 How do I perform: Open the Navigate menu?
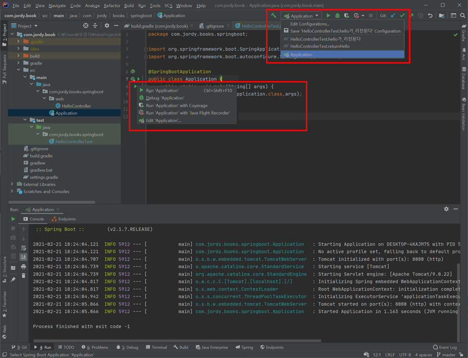[57, 5]
